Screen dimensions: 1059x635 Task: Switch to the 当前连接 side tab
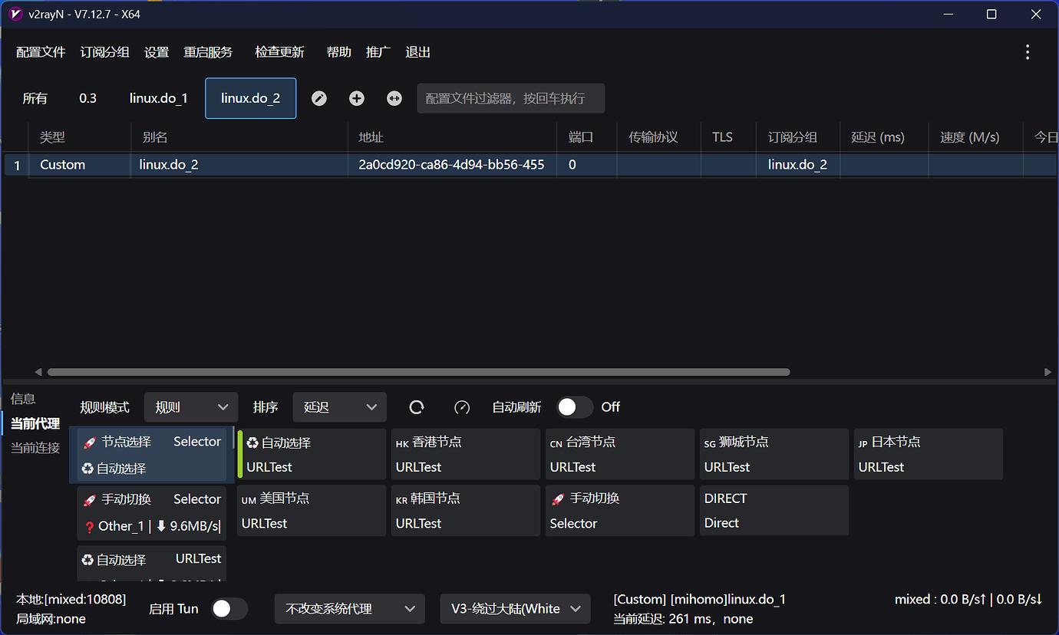pos(35,448)
